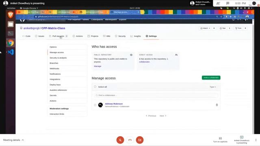Click Invite a collaborator button
The image size is (260, 146).
point(211,77)
